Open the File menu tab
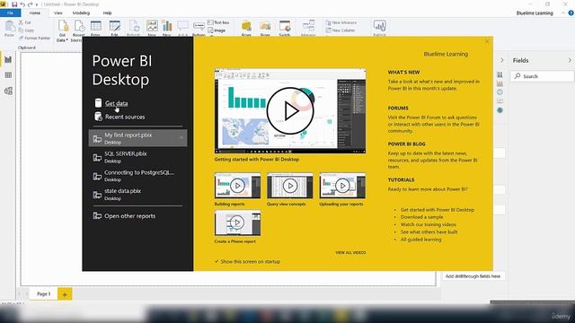This screenshot has width=575, height=323. (x=10, y=13)
